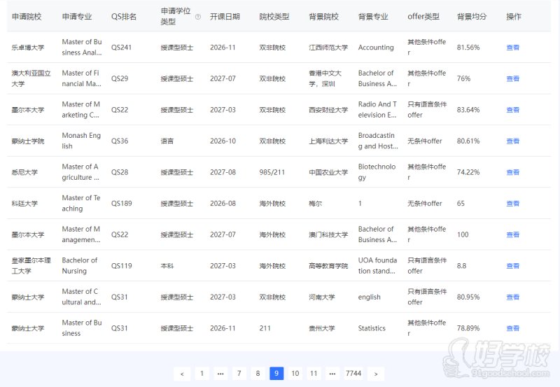Select the 83.64% score cell
The height and width of the screenshot is (387, 560).
[468, 110]
